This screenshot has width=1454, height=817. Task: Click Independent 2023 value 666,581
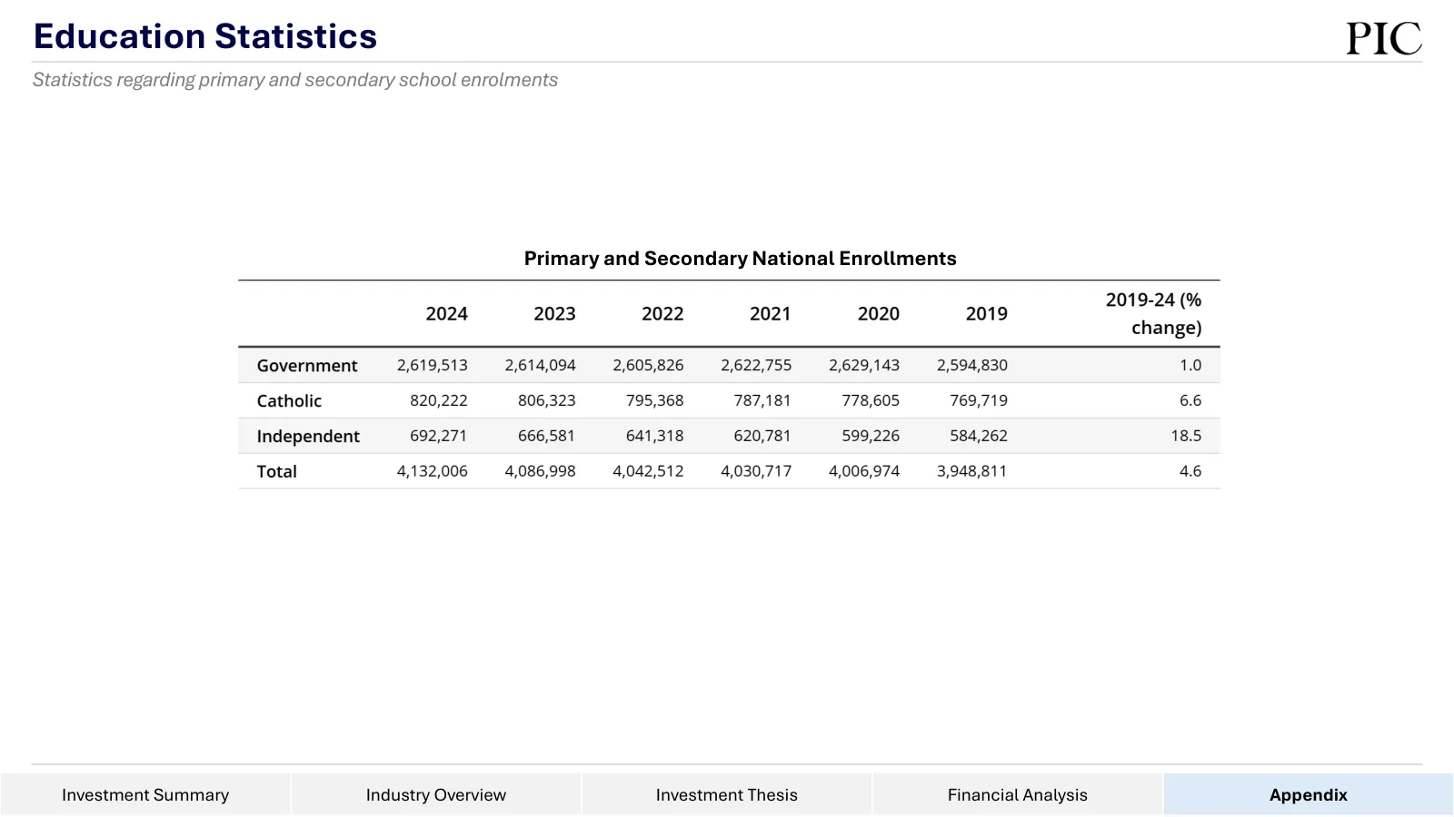pyautogui.click(x=547, y=436)
